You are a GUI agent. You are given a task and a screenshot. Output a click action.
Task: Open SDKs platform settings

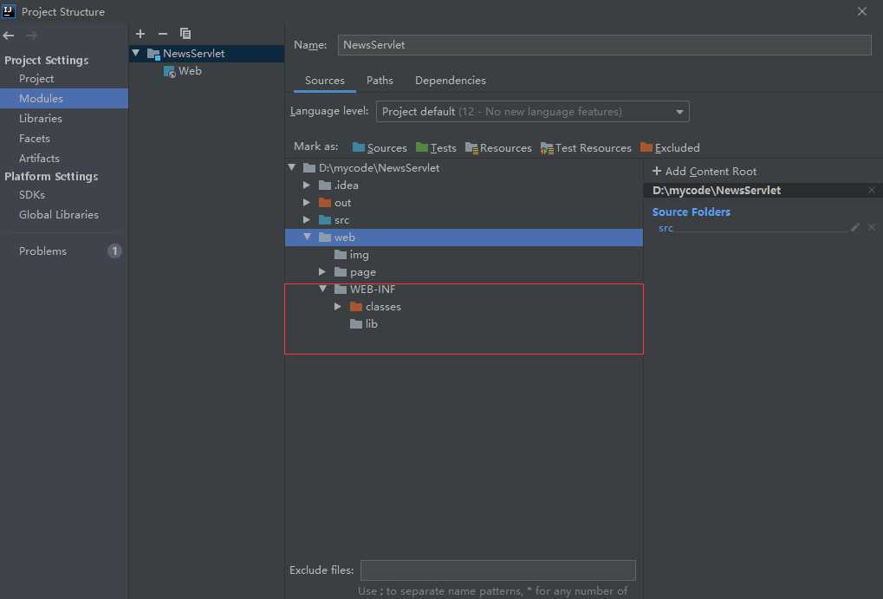[32, 195]
